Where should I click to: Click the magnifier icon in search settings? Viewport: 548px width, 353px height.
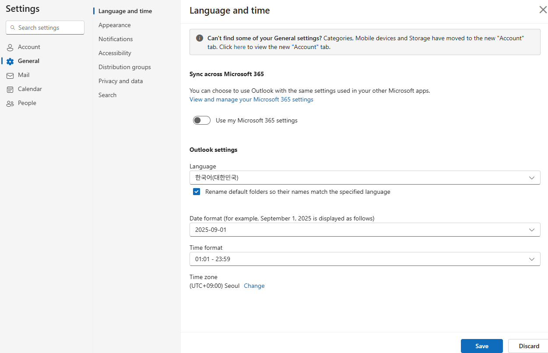coord(13,27)
